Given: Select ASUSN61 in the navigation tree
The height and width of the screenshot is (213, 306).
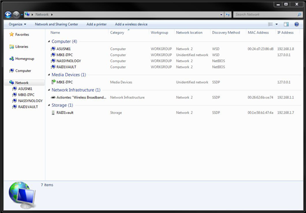Looking at the screenshot, I should click(22, 89).
